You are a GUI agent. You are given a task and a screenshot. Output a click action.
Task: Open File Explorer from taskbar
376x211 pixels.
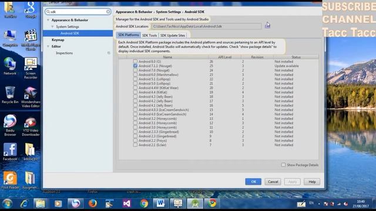(x=41, y=203)
